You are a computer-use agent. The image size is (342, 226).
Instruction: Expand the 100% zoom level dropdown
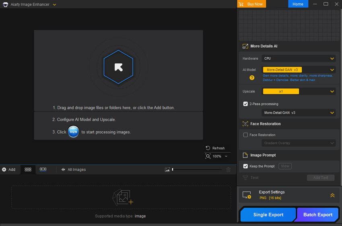coord(226,156)
